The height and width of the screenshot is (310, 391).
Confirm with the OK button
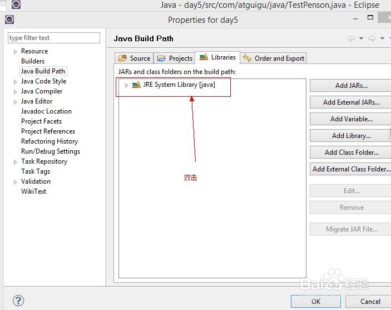coord(316,302)
